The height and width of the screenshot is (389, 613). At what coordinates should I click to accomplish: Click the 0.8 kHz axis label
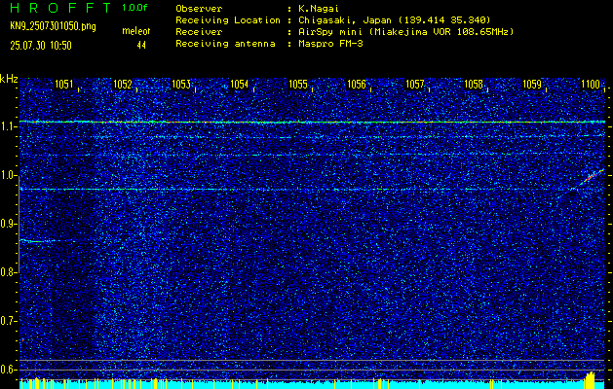pyautogui.click(x=7, y=272)
